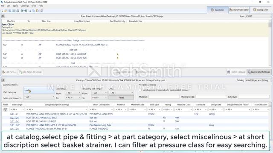273x153 pixels.
Task: Open the Tools menu
Action: click(34, 6)
